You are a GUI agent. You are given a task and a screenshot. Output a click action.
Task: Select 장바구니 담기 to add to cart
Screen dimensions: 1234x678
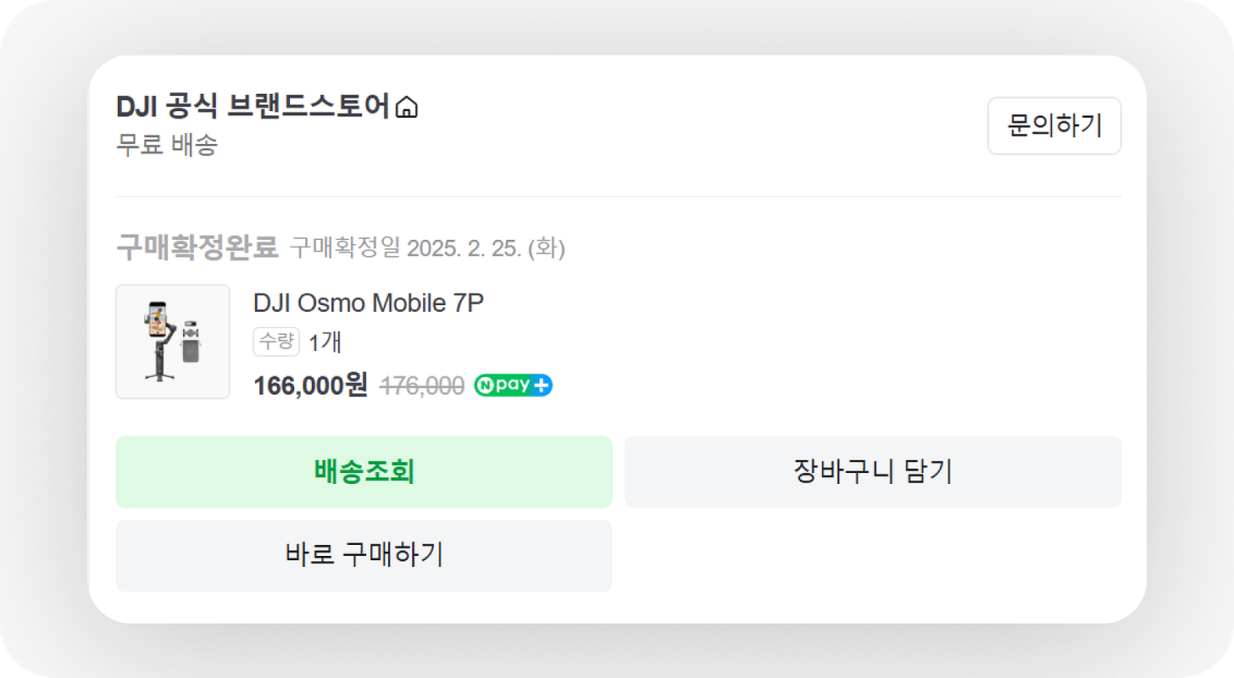pos(872,472)
